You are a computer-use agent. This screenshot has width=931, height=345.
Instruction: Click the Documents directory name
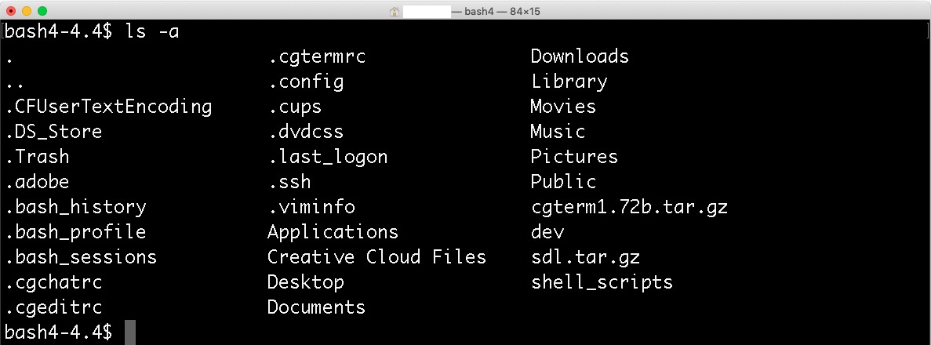click(x=316, y=307)
